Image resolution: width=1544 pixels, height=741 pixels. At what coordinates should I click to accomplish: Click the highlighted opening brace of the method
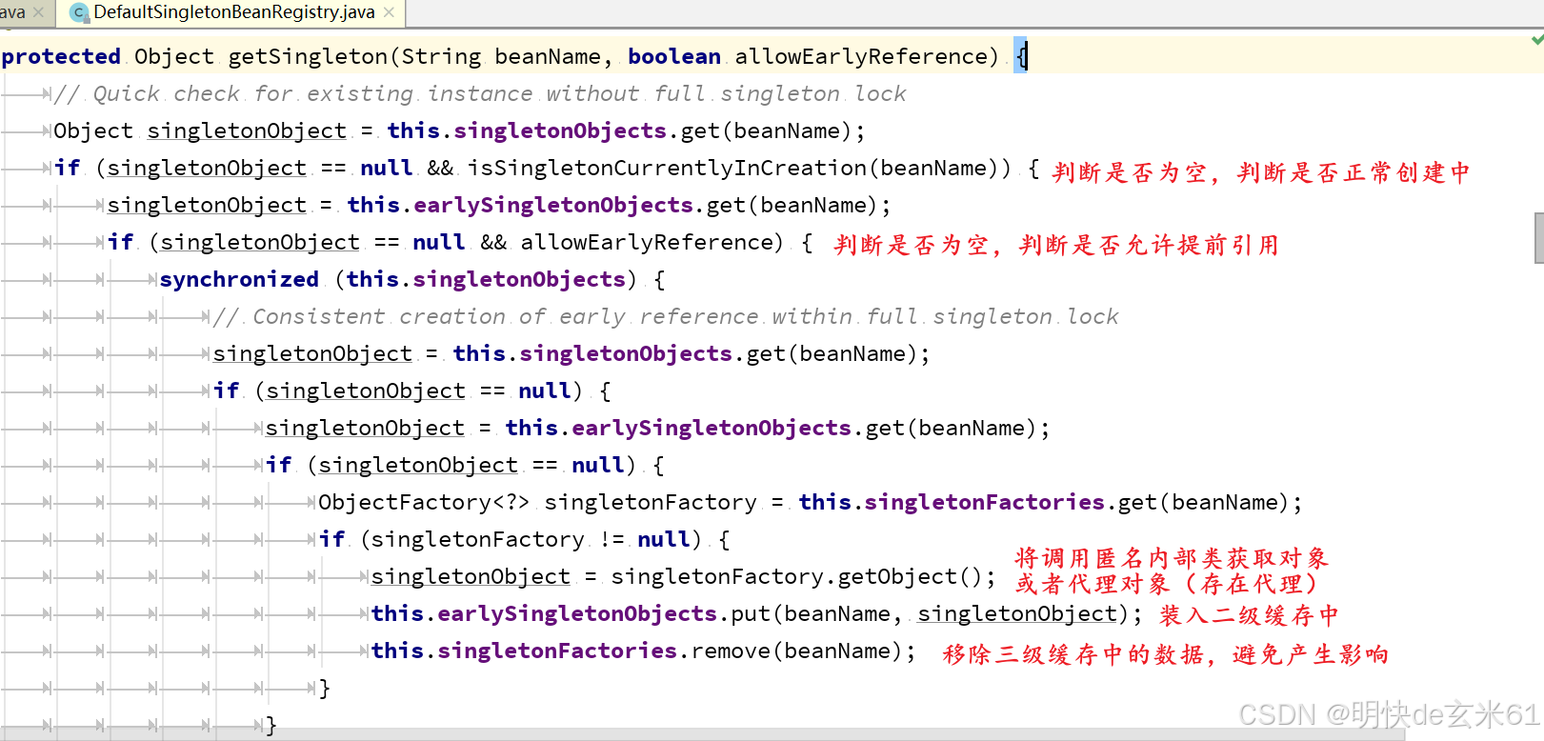click(x=1020, y=56)
